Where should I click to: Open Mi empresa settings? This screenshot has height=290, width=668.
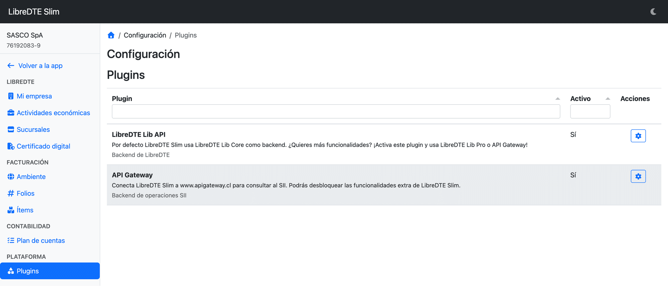[x=34, y=96]
